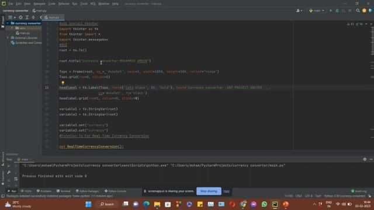Click the orange IDE update notification icon

364,10
